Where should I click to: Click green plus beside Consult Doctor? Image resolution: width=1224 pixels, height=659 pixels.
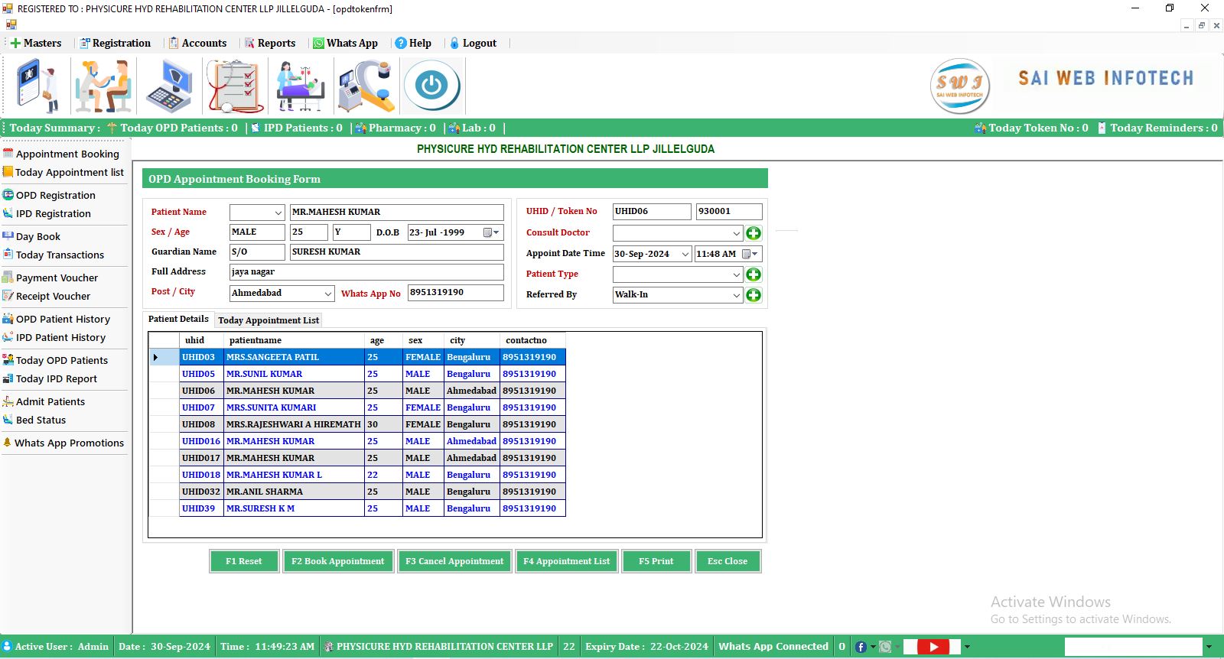click(x=754, y=233)
